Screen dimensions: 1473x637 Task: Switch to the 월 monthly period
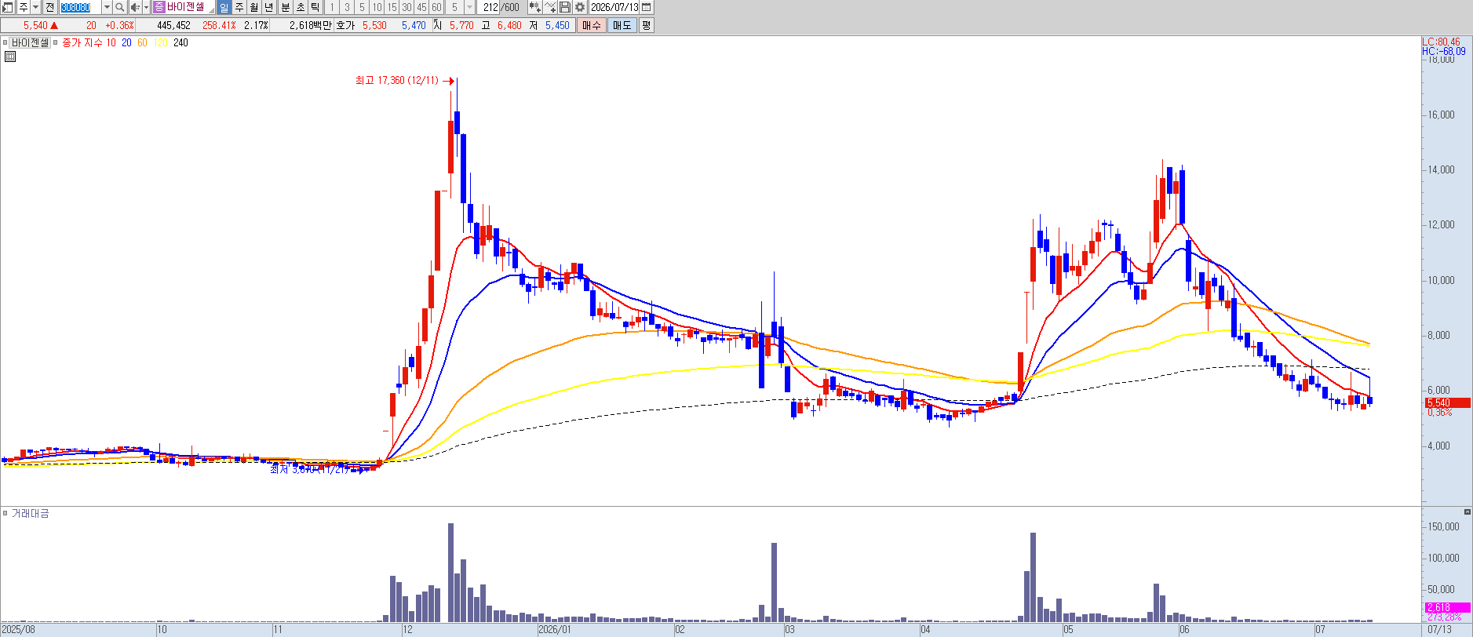click(254, 7)
